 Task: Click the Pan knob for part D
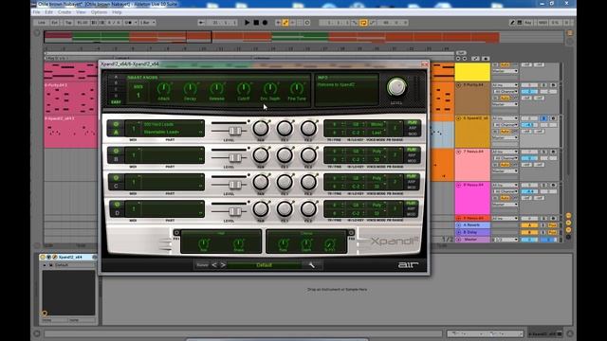(261, 208)
